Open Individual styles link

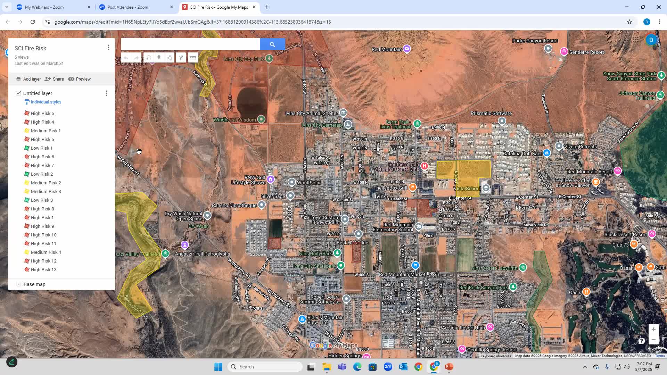pos(46,102)
